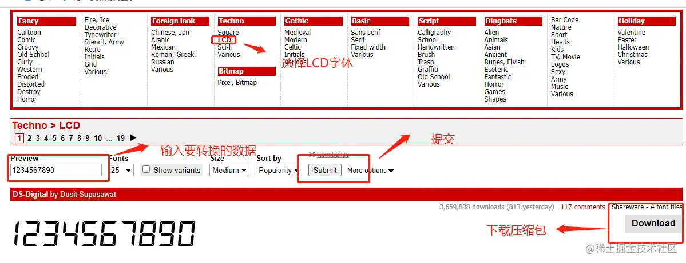Go to page 2 of results
Viewport: 686px width, 263px height.
tap(29, 138)
